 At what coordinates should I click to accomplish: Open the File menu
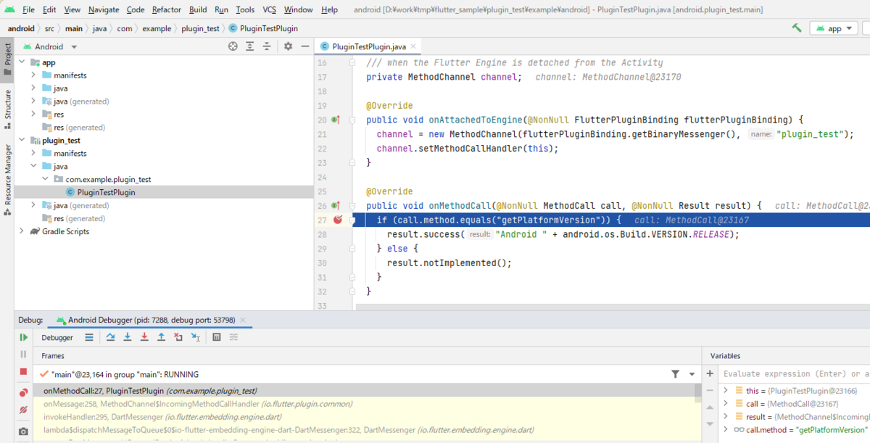(x=28, y=9)
